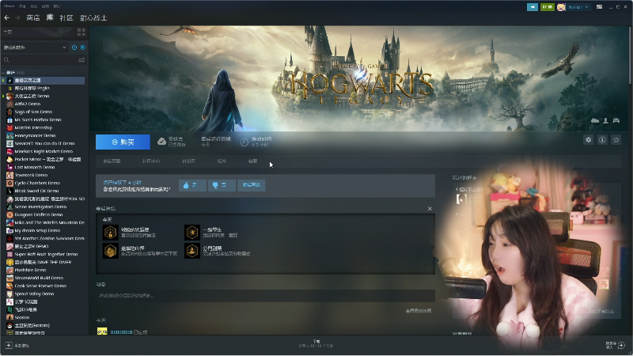Click the sorting hat achievement icon

[192, 251]
